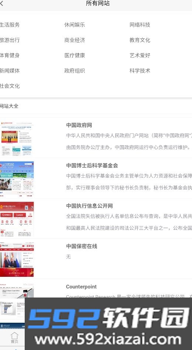This screenshot has width=192, height=350.
Task: Click the 所有网站 page title
Action: pyautogui.click(x=98, y=3)
